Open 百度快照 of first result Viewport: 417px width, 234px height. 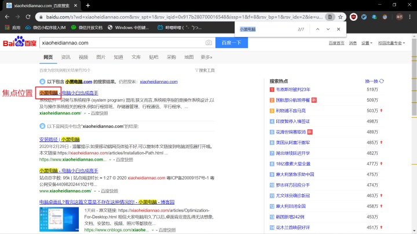pyautogui.click(x=100, y=113)
